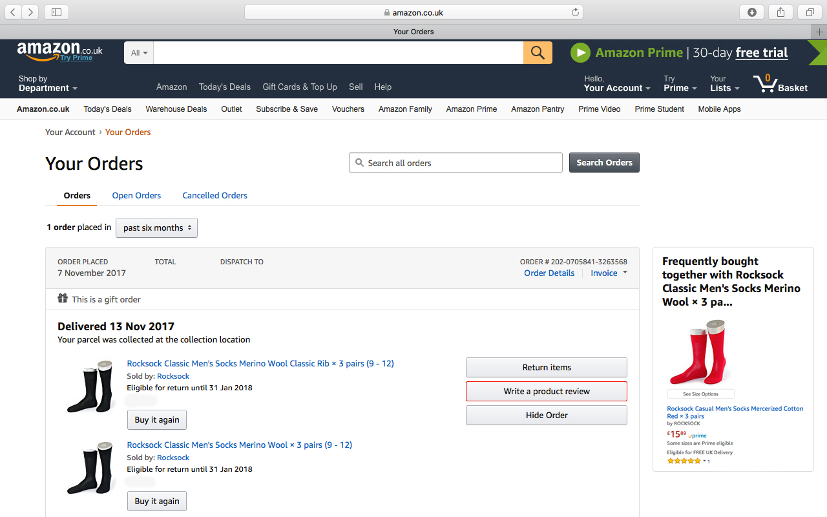
Task: Click the main Amazon search box
Action: pos(339,53)
